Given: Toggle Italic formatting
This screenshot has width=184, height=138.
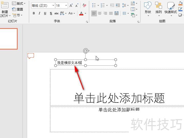Looking at the screenshot, I should tap(39, 13).
